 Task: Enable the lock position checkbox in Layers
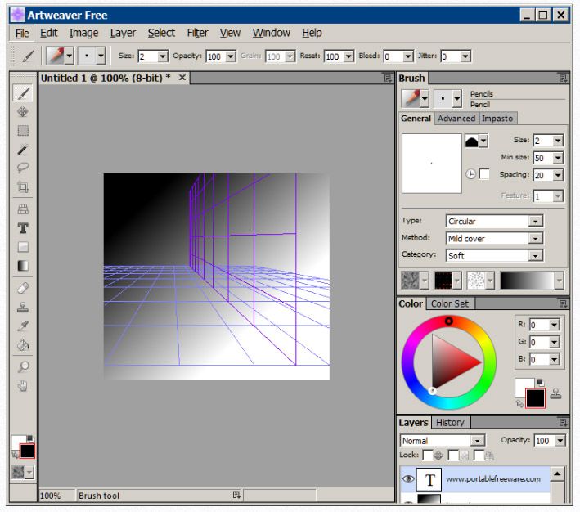429,455
